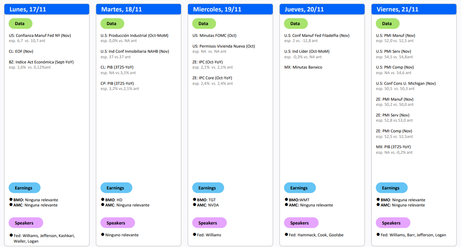Select the Viernes, 21/11 header

pyautogui.click(x=414, y=10)
